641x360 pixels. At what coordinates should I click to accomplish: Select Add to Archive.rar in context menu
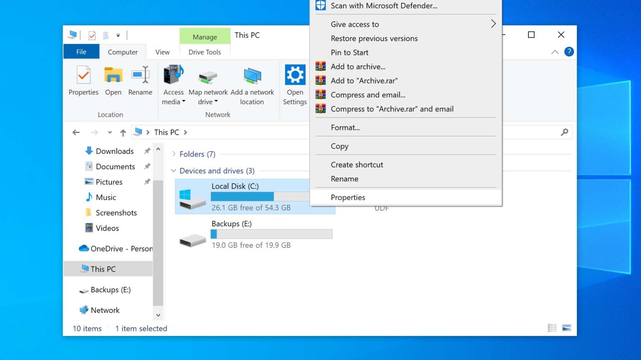tap(364, 81)
